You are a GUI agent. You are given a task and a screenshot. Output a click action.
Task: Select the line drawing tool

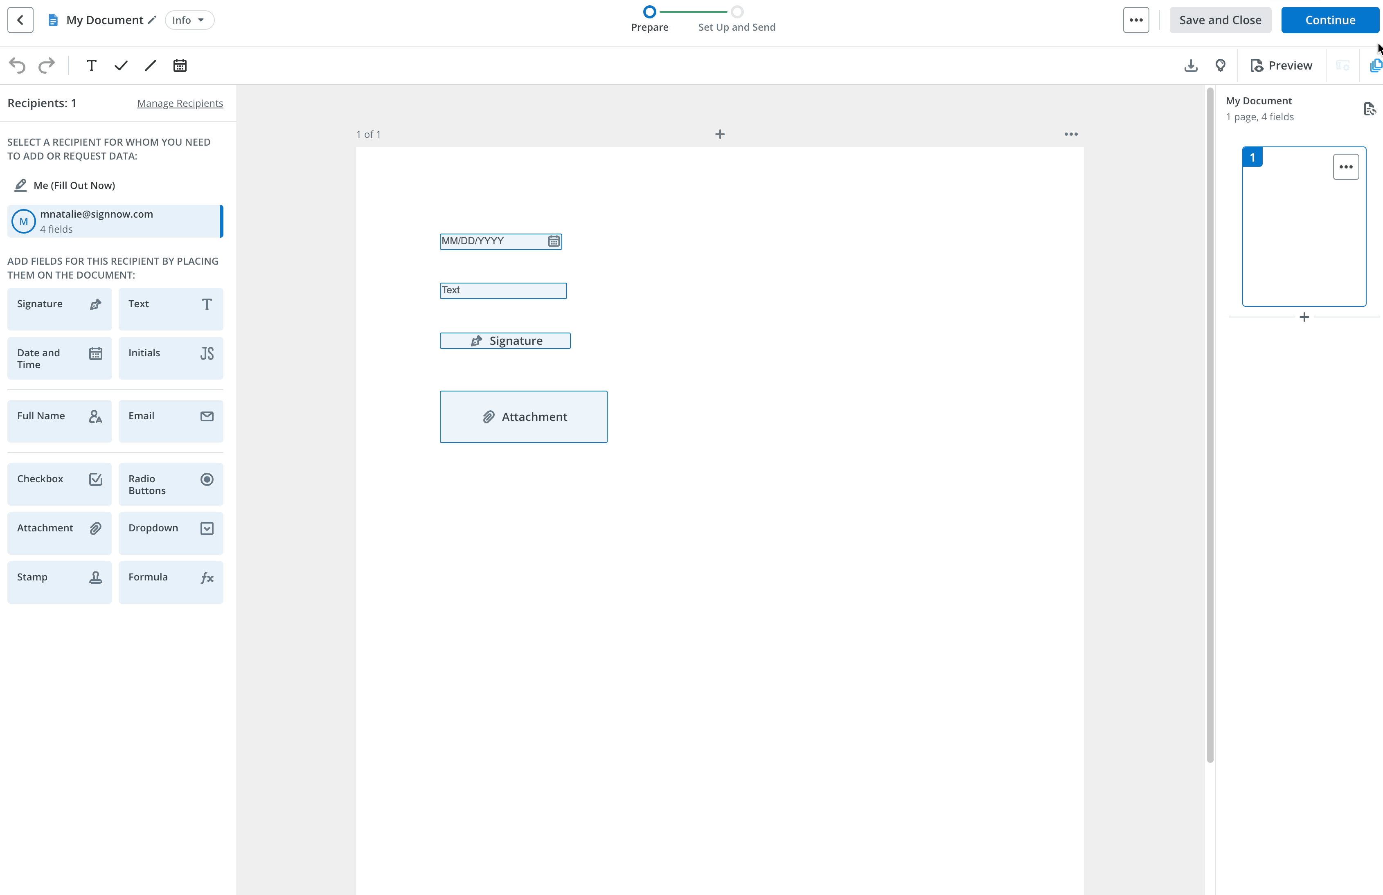tap(151, 65)
